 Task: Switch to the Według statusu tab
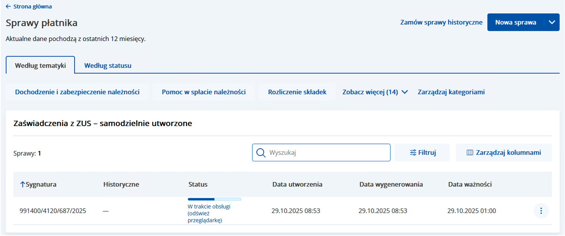(x=107, y=66)
